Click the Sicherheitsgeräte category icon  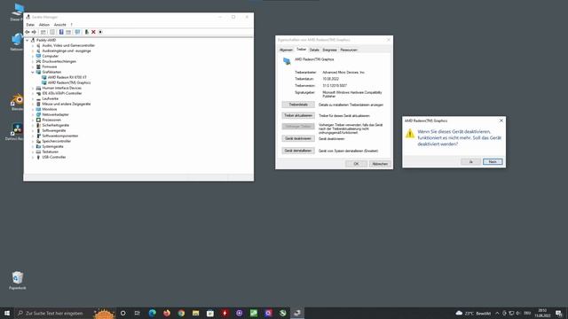coord(38,125)
